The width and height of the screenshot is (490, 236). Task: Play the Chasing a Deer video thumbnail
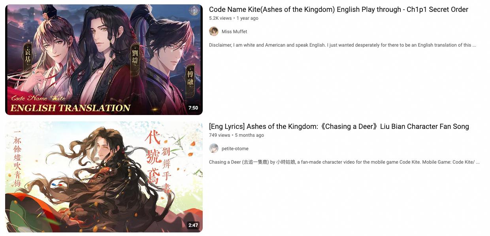pos(104,177)
